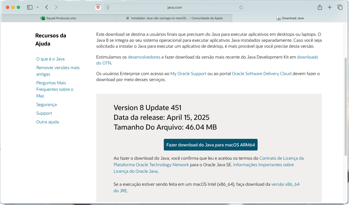Screen dimensions: 349x205
Task: Open the 'O que é o Java' link
Action: point(50,59)
